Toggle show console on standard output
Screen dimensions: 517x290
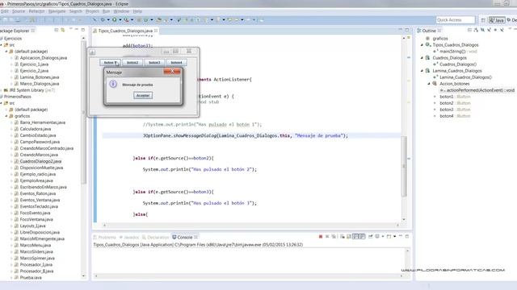(x=355, y=236)
